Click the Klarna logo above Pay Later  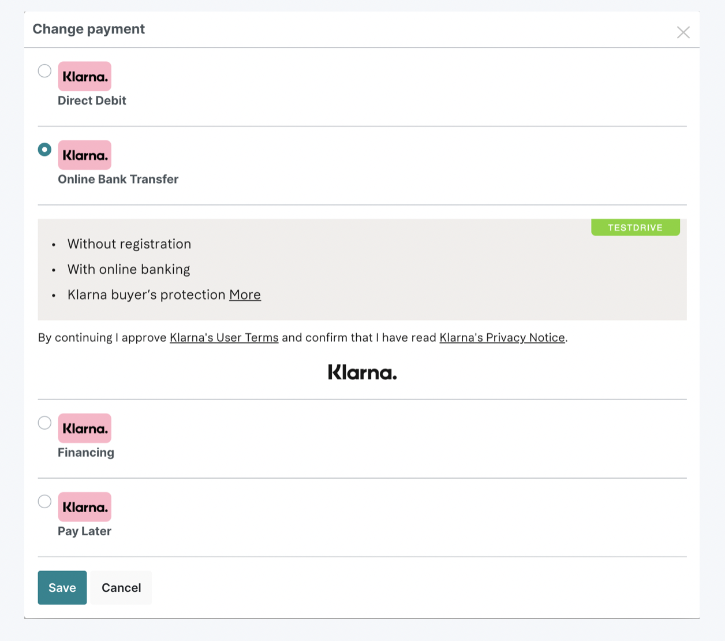point(85,506)
